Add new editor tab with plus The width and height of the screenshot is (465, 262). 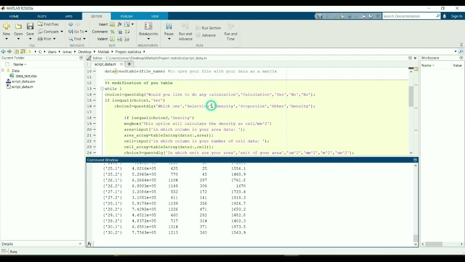pyautogui.click(x=129, y=64)
